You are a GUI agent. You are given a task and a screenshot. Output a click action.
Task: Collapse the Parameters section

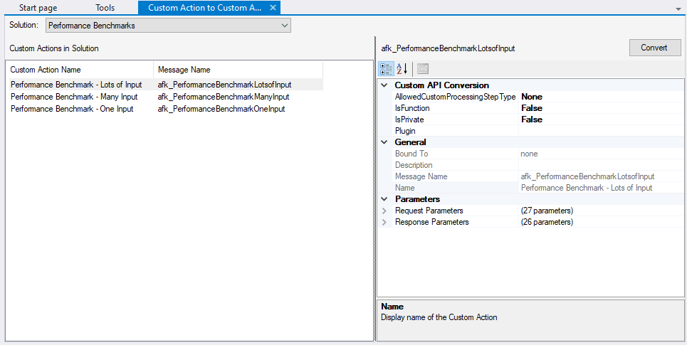[385, 199]
